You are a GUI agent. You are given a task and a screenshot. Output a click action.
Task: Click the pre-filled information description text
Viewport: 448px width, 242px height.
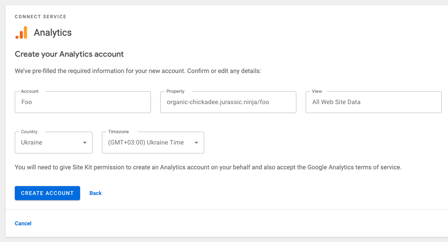coord(138,71)
